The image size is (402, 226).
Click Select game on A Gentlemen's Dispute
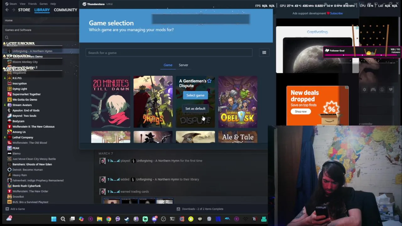(x=195, y=95)
